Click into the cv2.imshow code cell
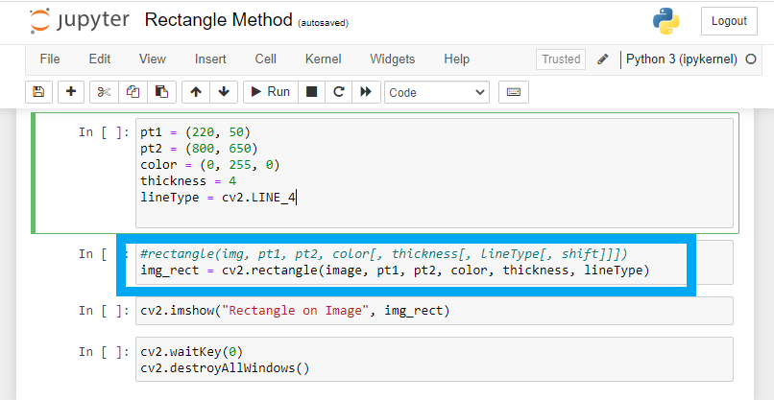 click(434, 311)
